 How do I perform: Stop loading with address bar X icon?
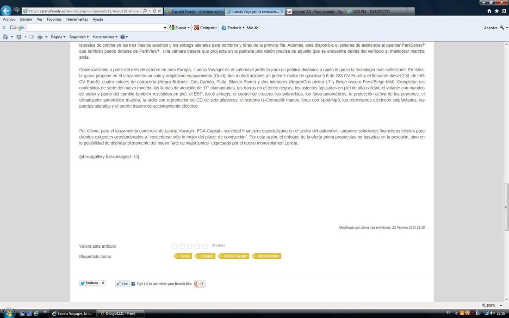pyautogui.click(x=159, y=11)
